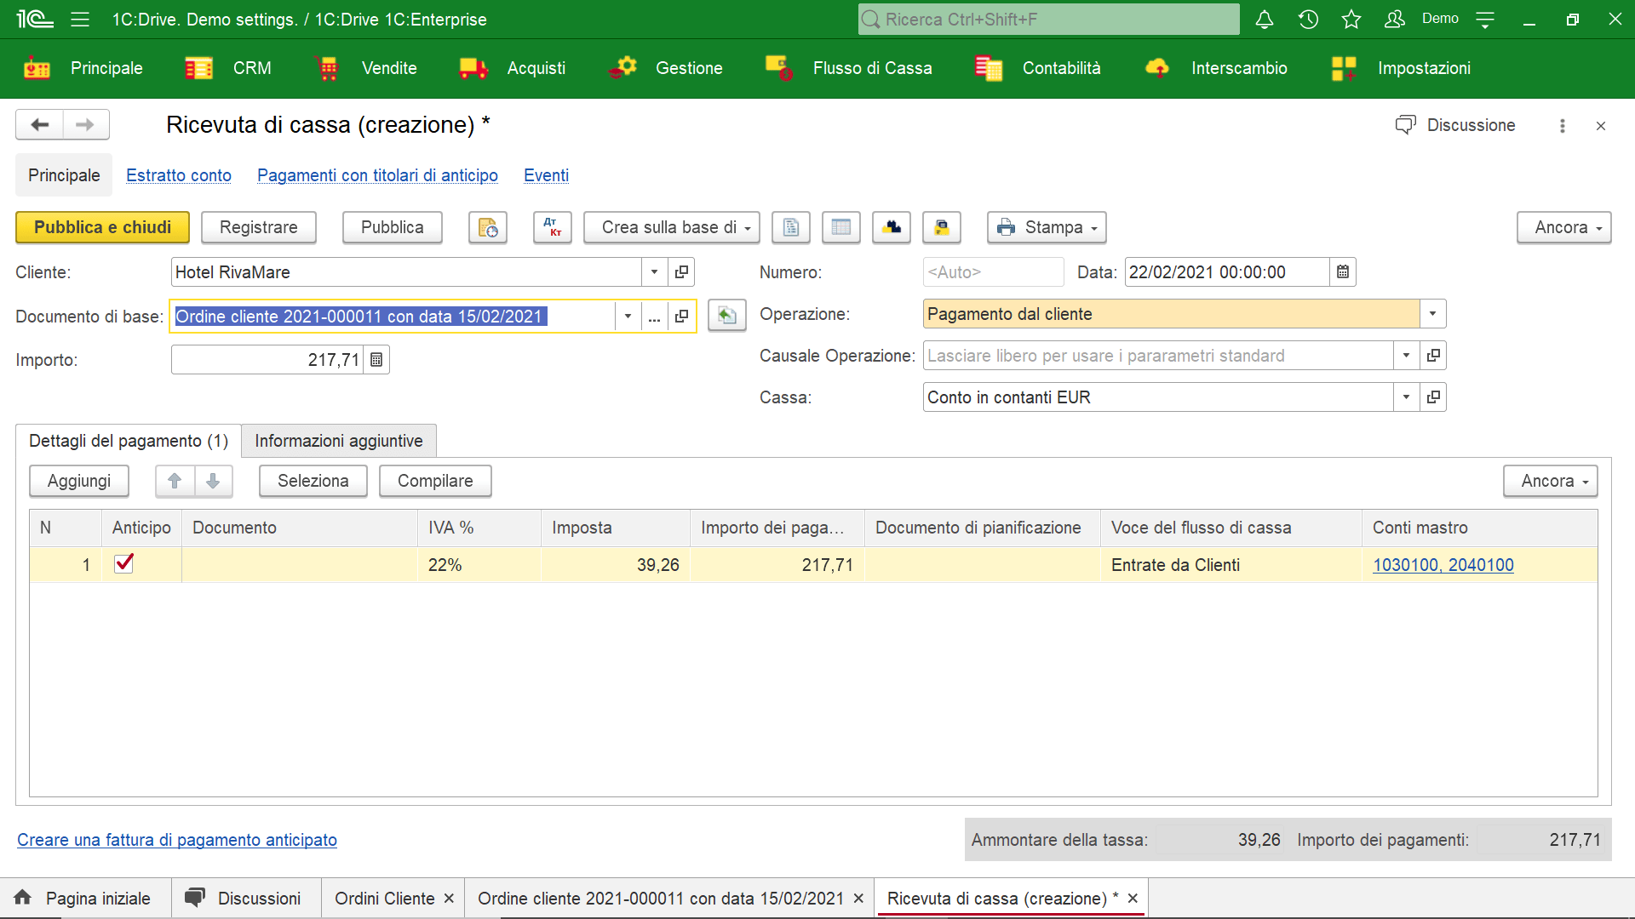Screen dimensions: 1635x919
Task: Open top toolbar Ancora dropdown
Action: tap(1563, 227)
